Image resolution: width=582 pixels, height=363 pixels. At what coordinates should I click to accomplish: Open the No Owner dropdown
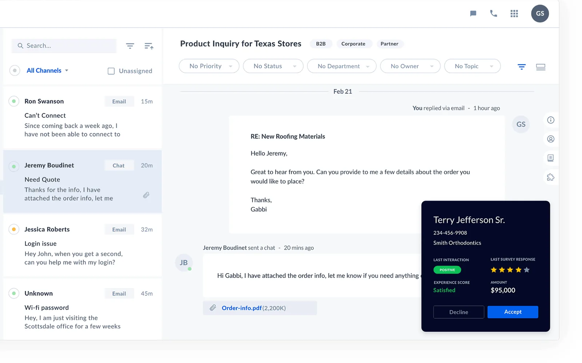click(410, 66)
